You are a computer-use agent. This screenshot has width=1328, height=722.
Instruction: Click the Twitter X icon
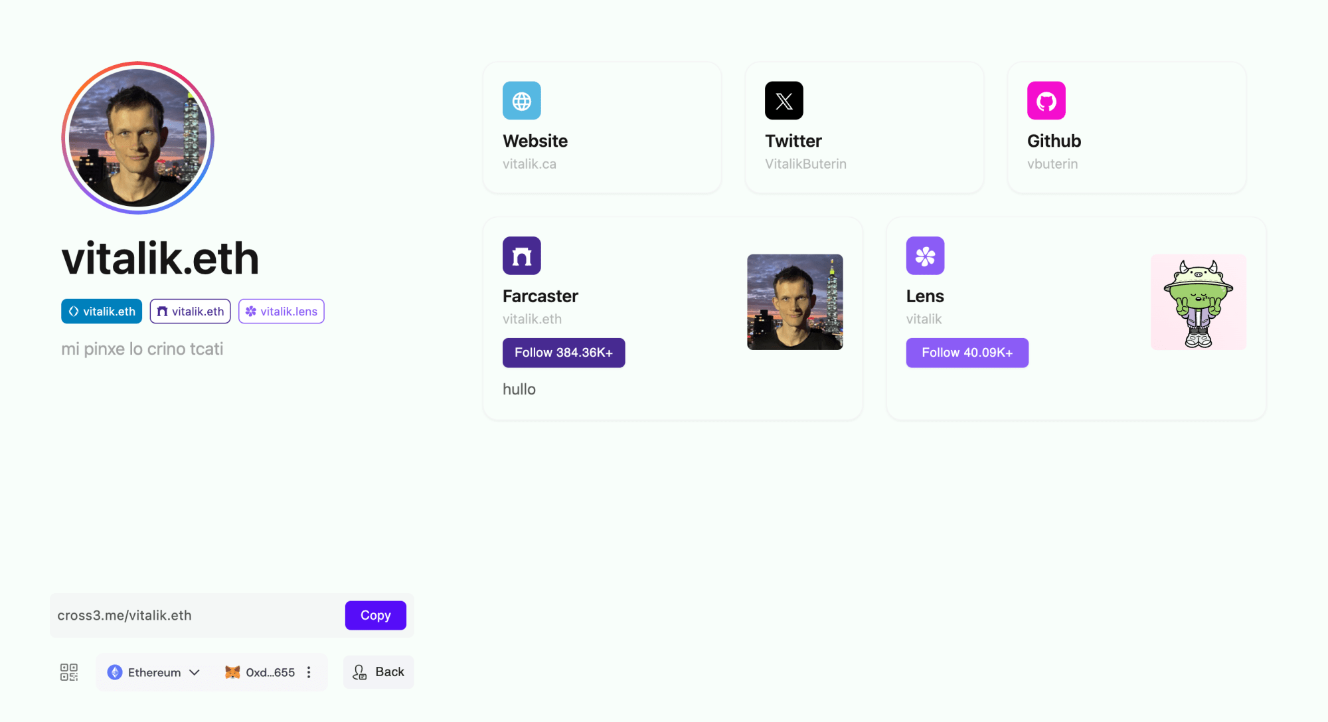[783, 100]
